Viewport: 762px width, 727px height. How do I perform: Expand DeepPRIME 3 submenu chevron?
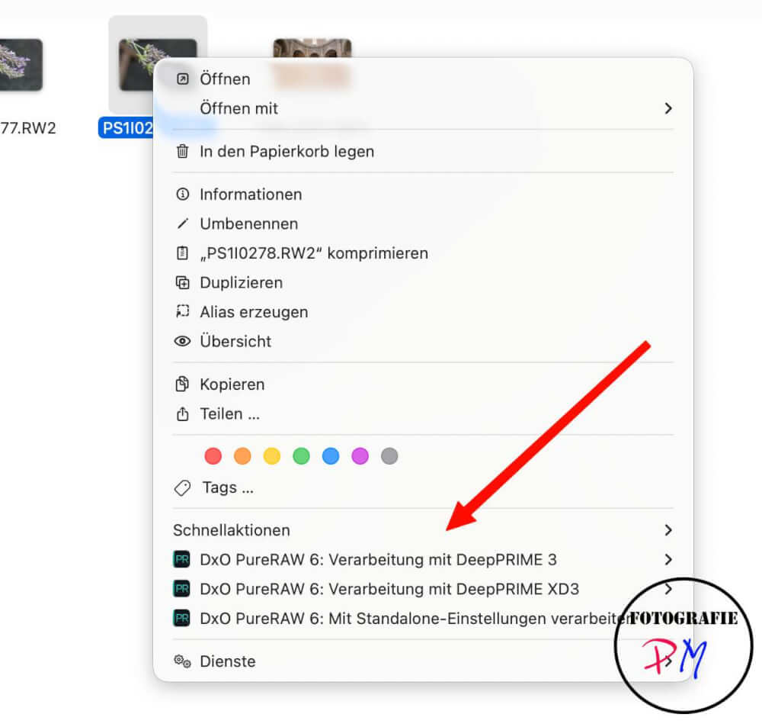pyautogui.click(x=668, y=559)
